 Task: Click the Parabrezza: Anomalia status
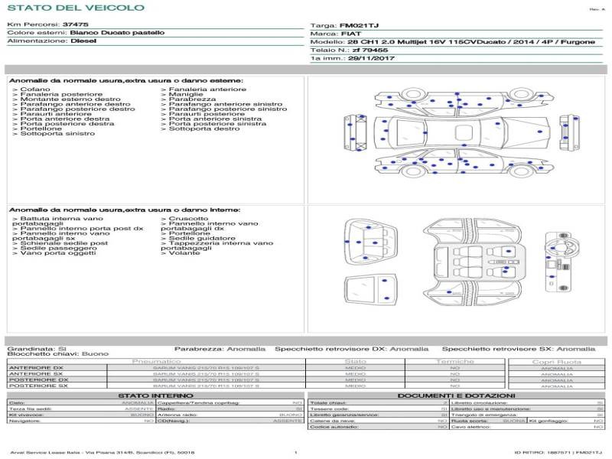220,349
